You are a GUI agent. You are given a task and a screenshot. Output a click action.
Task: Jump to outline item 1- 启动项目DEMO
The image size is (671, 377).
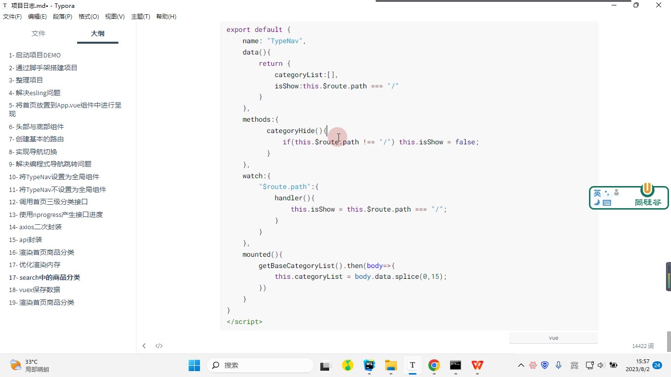point(35,55)
